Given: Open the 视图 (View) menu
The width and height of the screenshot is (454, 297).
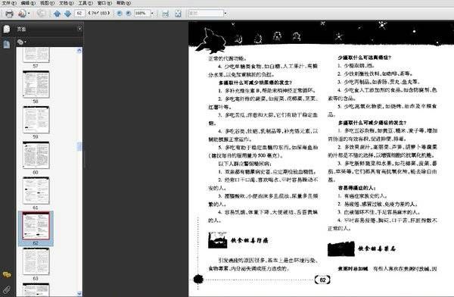Looking at the screenshot, I should 47,3.
